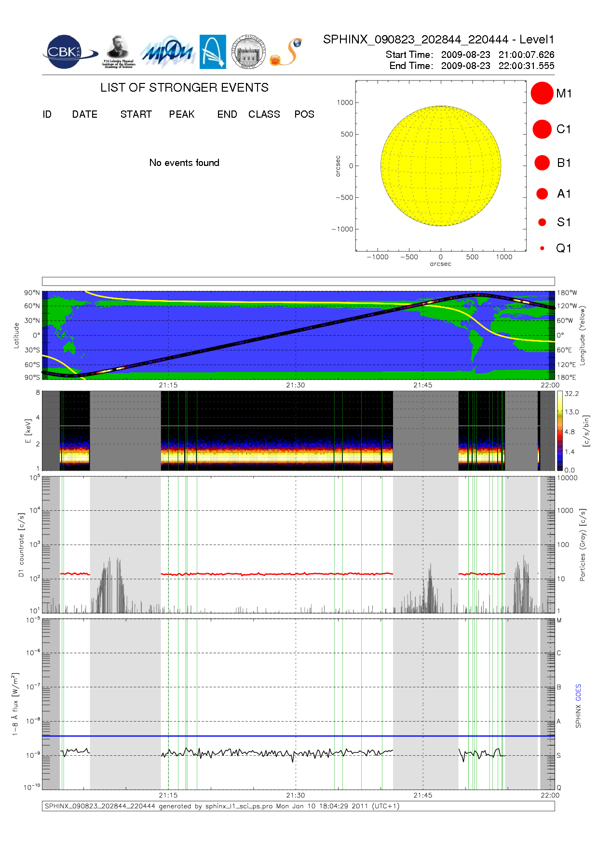Click the center of the yellow solar disk
This screenshot has height=846, width=598.
pyautogui.click(x=441, y=166)
